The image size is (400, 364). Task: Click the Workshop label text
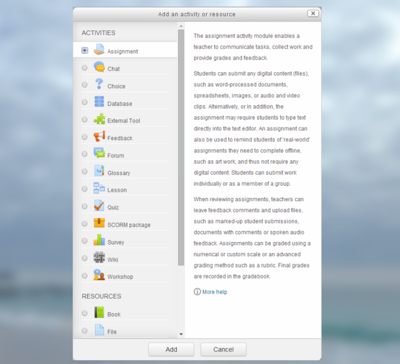click(x=120, y=277)
